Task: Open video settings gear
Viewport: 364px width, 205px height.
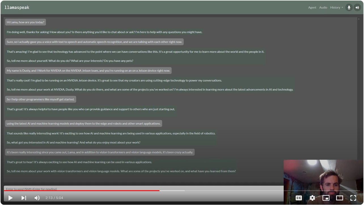Action: tap(312, 198)
